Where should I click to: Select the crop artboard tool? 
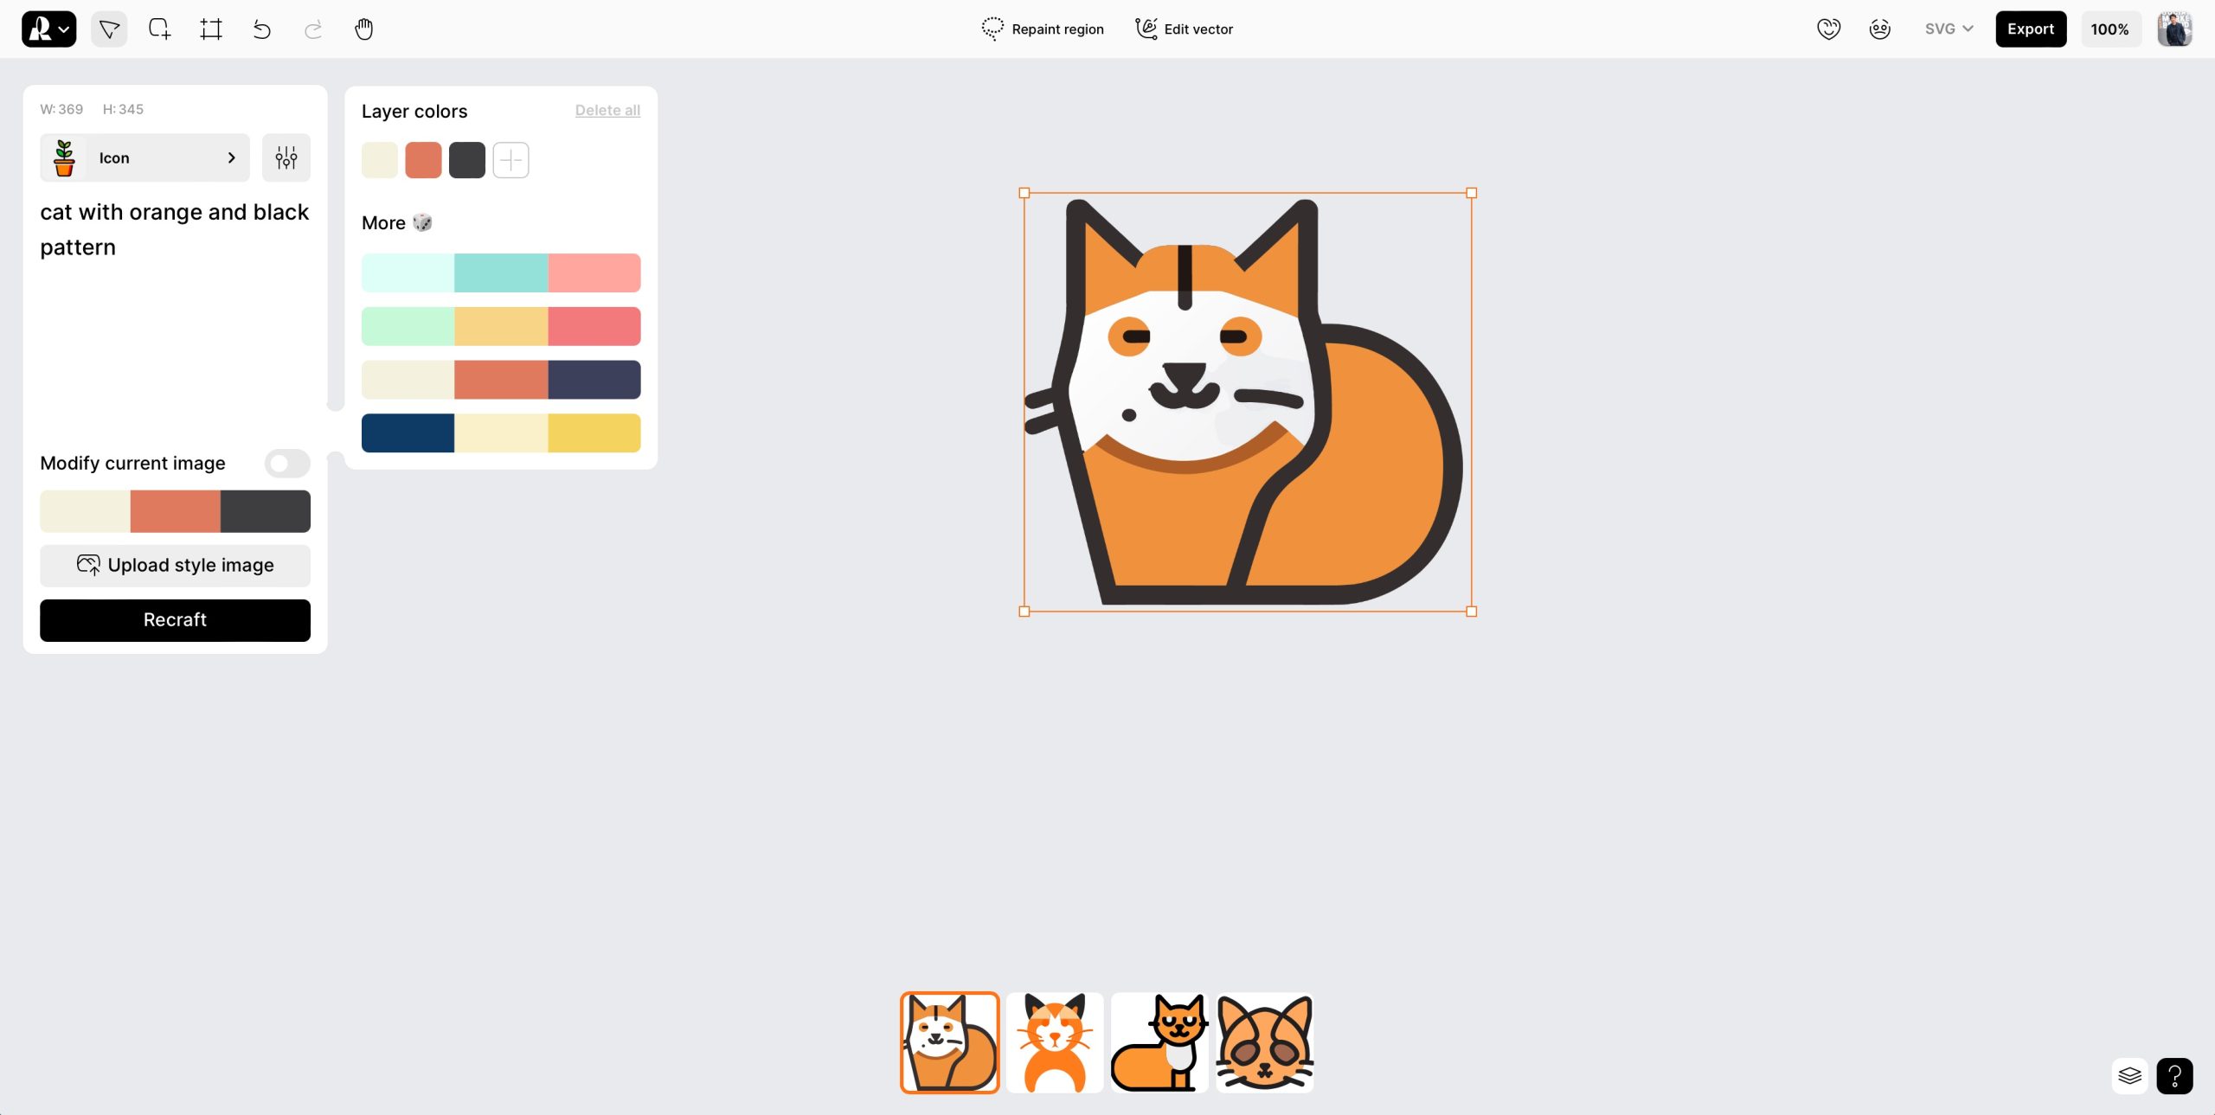[211, 29]
